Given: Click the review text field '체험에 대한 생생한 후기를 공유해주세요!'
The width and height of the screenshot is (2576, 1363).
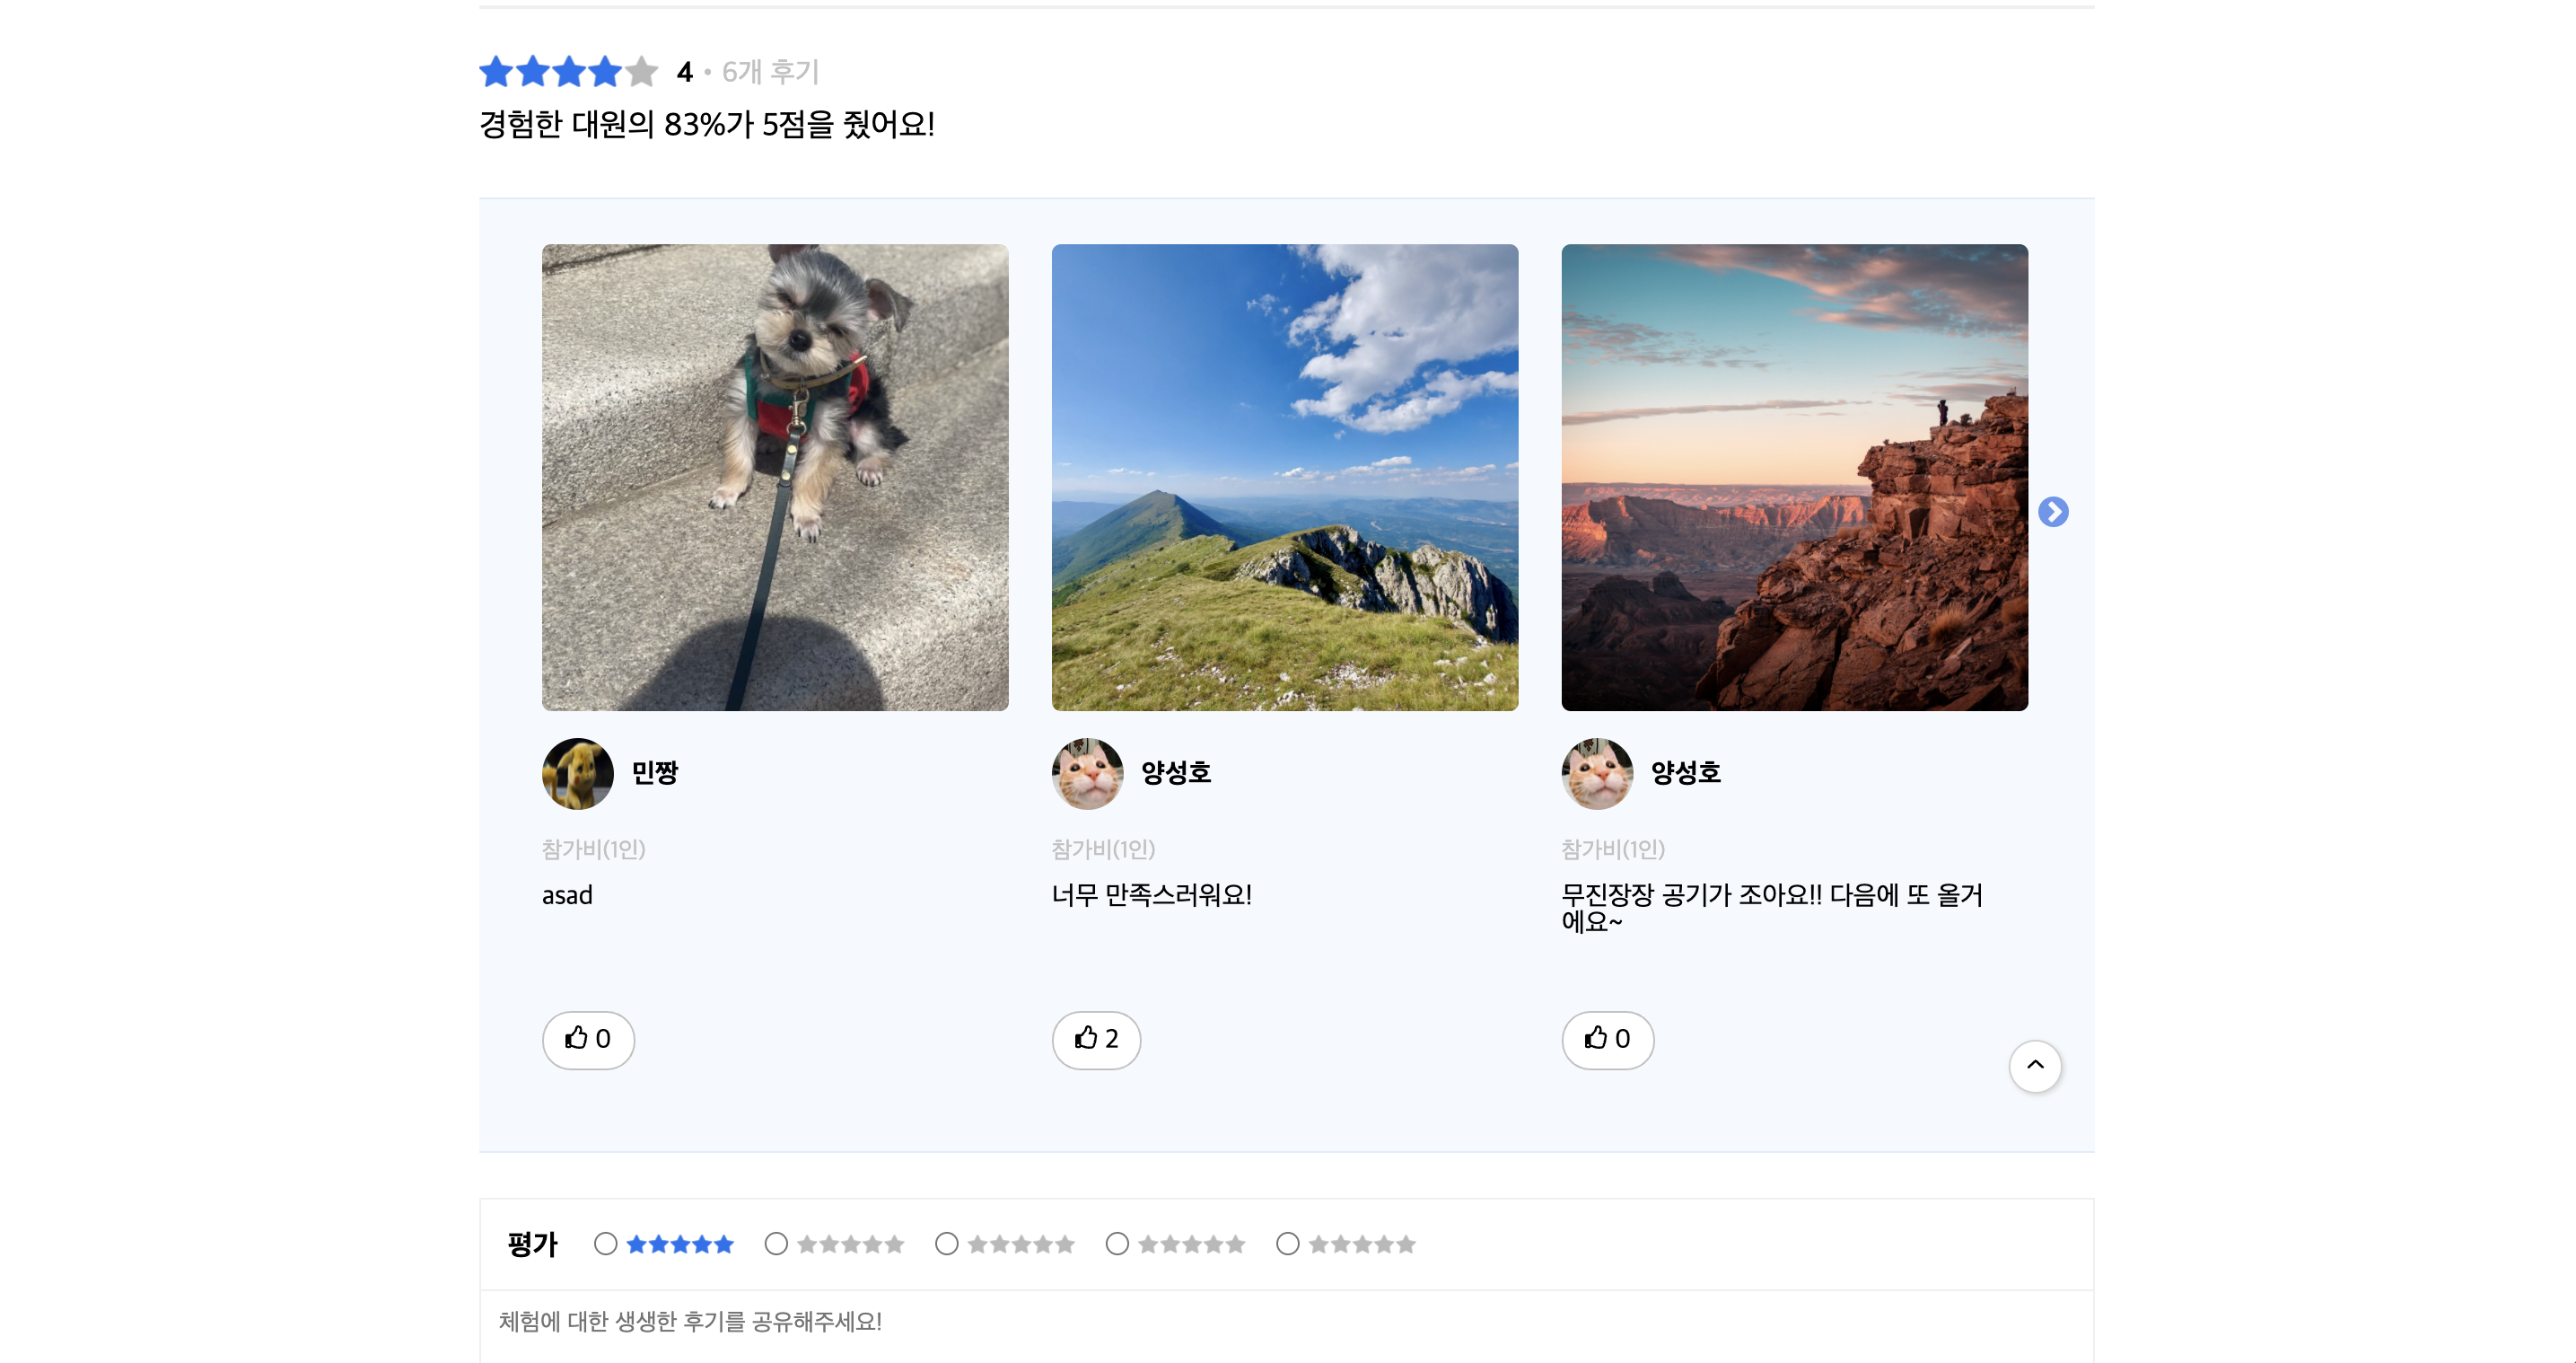Looking at the screenshot, I should 1286,1325.
